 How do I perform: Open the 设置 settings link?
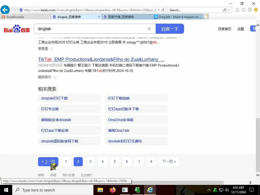click(x=241, y=29)
